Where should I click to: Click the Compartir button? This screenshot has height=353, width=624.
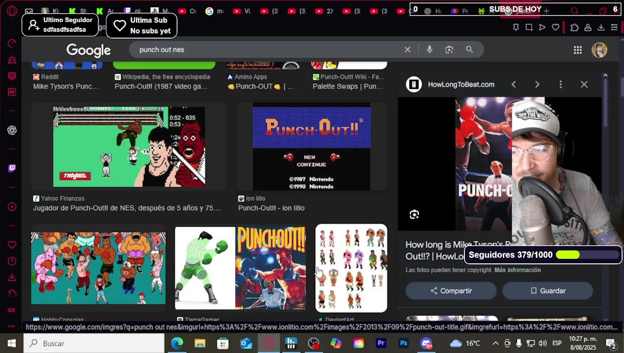point(451,291)
